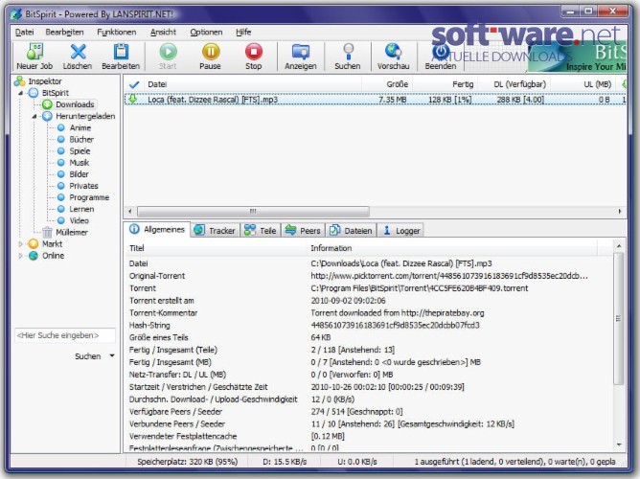Switch to the Peers tab
The width and height of the screenshot is (640, 479).
[x=303, y=231]
